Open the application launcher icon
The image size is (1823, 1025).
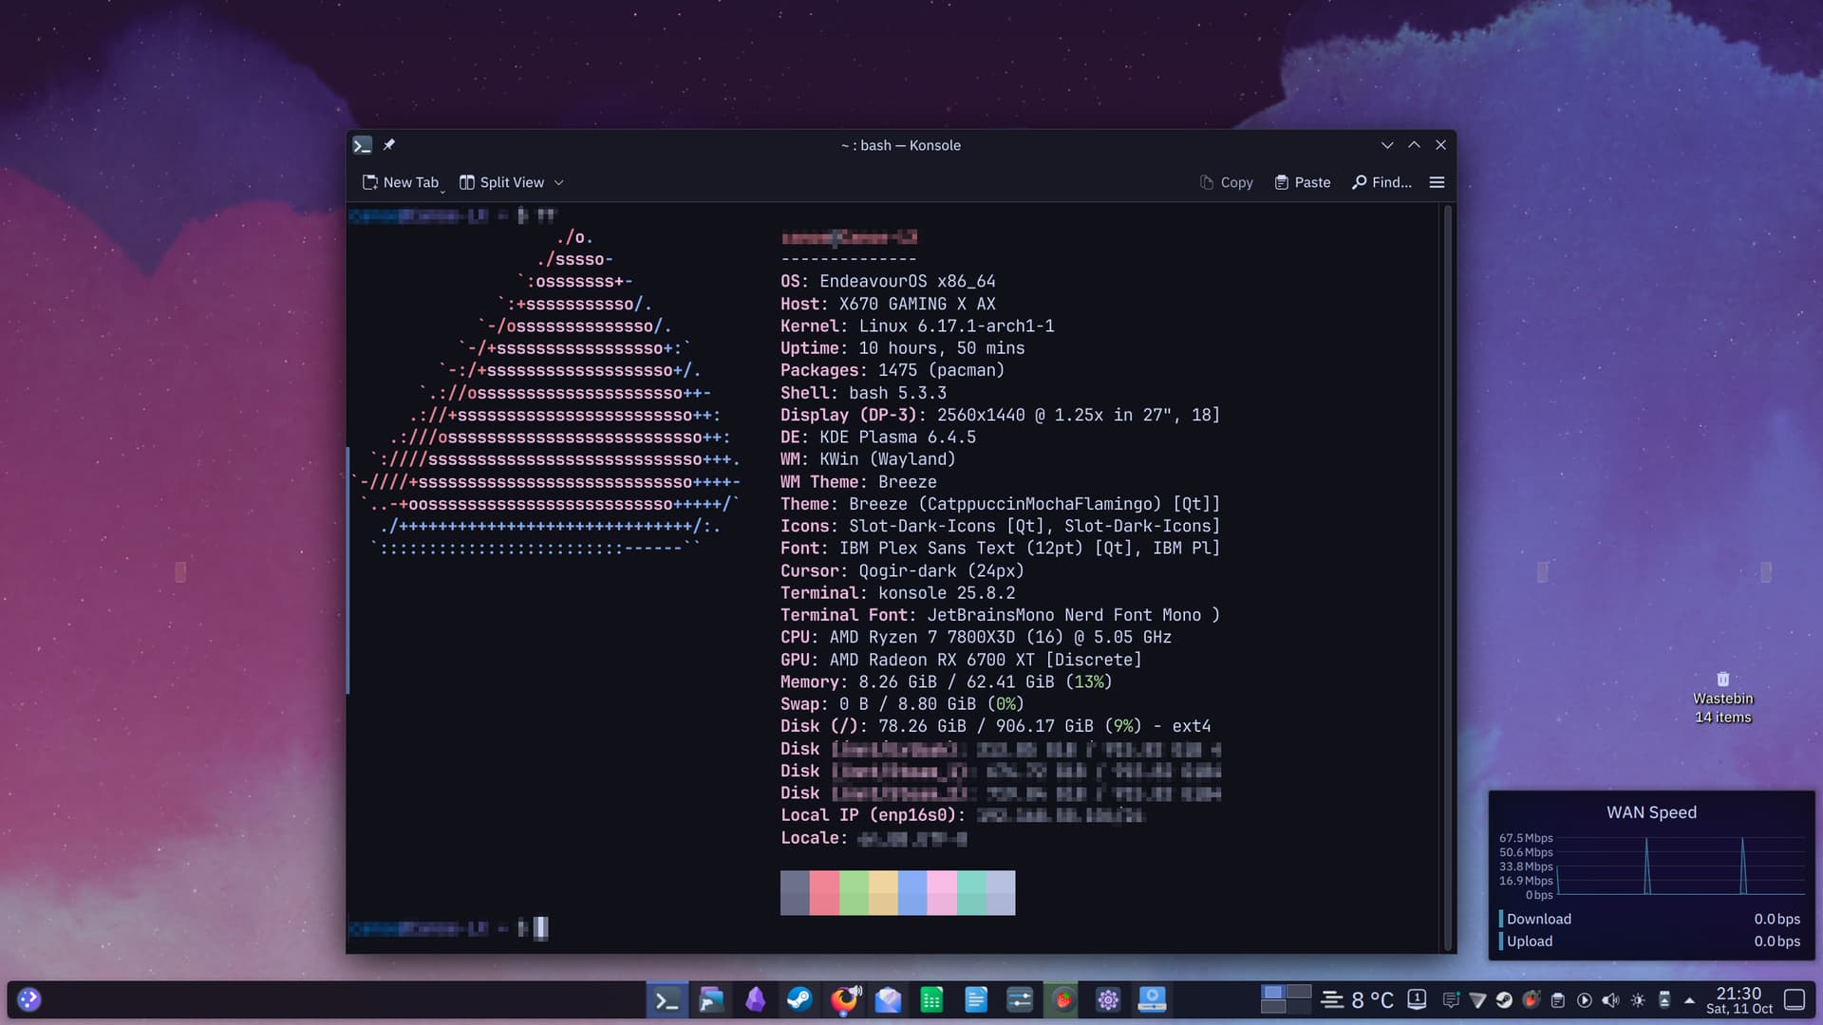point(28,999)
